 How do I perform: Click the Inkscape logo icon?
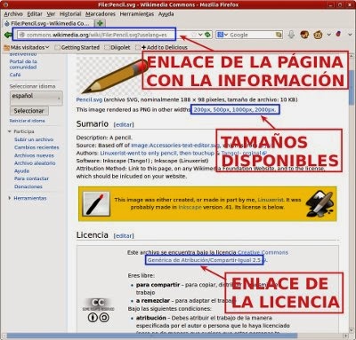coord(320,203)
